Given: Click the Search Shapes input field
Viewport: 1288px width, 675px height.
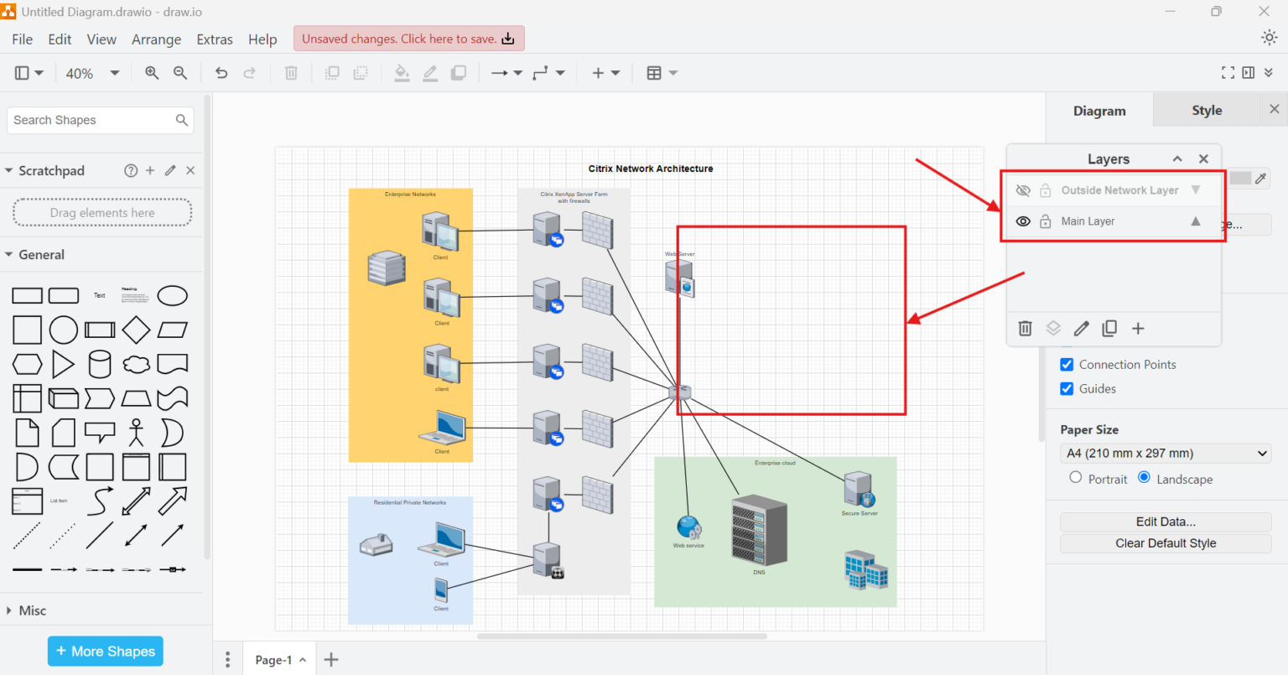Looking at the screenshot, I should [x=92, y=120].
